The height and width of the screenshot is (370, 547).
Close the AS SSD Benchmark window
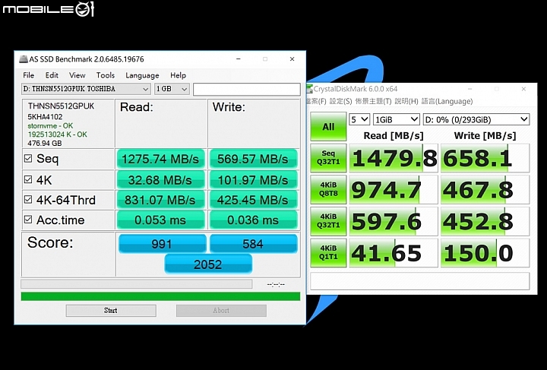click(292, 59)
